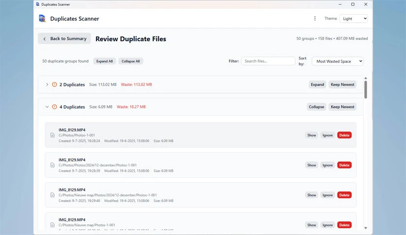Click file icon for Photos/2024/12-december entry
Viewport: 406px width, 235px height.
52,165
